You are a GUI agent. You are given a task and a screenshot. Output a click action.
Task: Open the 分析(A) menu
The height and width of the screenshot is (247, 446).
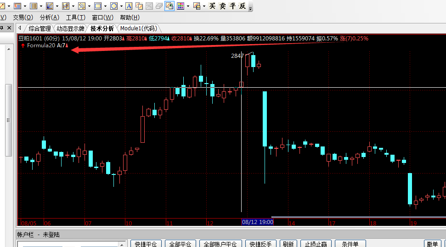(49, 17)
